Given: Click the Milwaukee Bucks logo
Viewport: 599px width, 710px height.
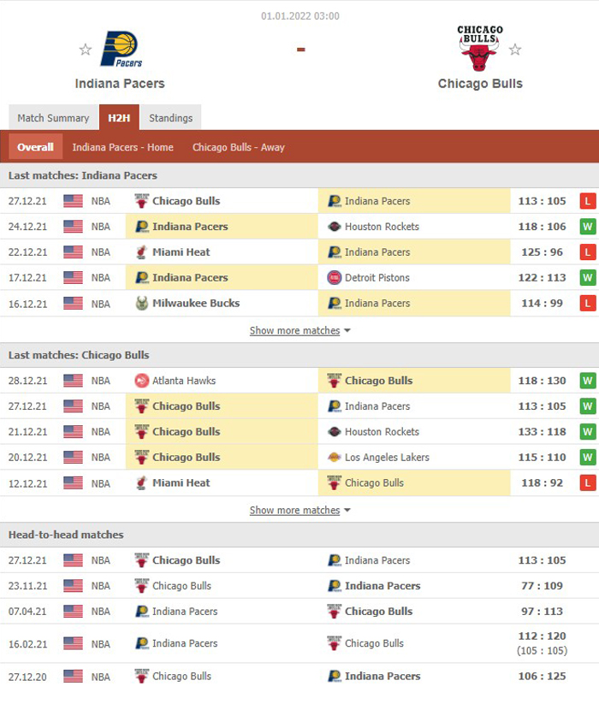Looking at the screenshot, I should (x=142, y=303).
